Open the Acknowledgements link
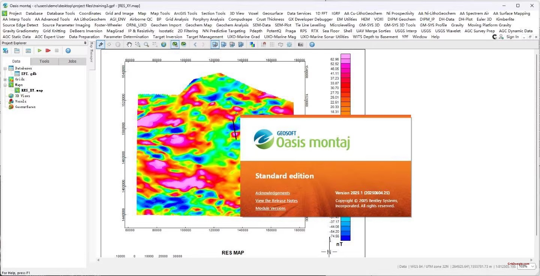Image resolution: width=540 pixels, height=276 pixels. 273,193
